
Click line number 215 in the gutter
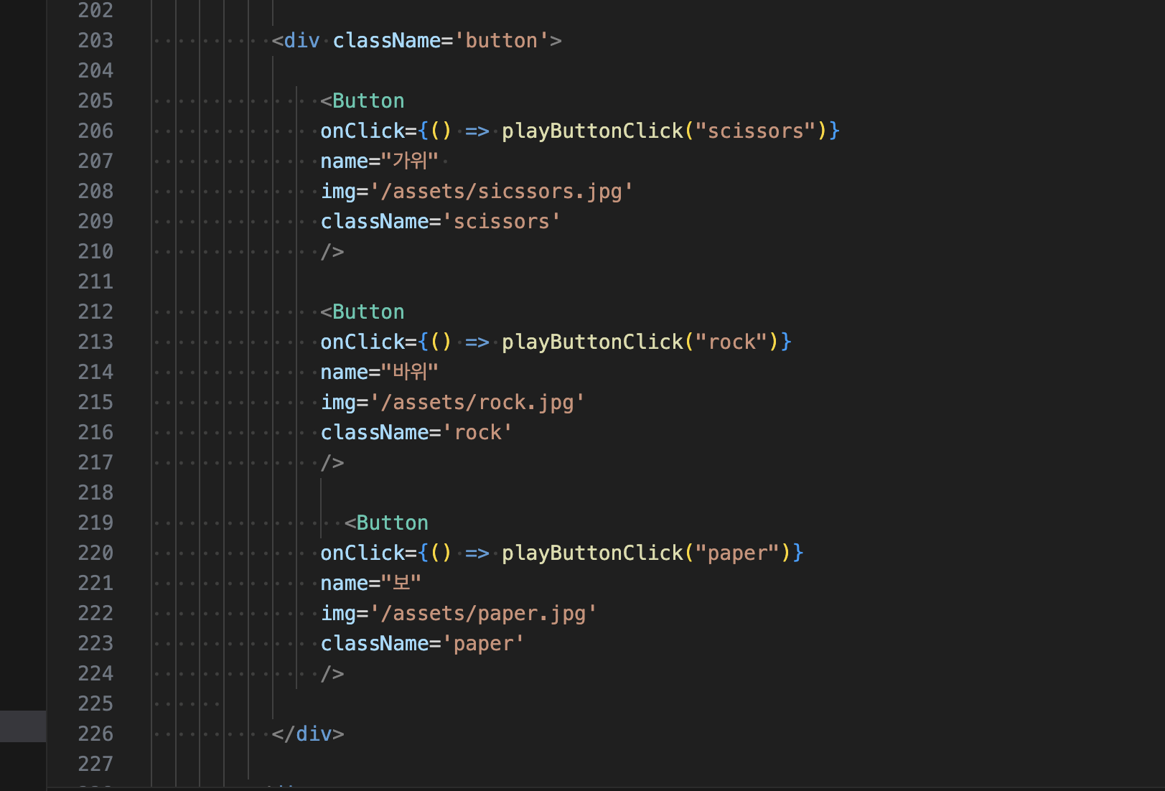pyautogui.click(x=95, y=402)
